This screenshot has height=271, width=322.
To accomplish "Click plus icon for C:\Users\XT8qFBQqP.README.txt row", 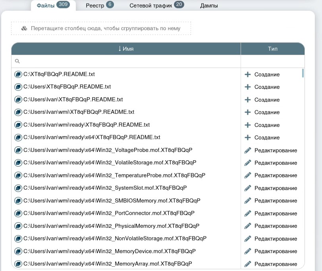I will point(248,87).
